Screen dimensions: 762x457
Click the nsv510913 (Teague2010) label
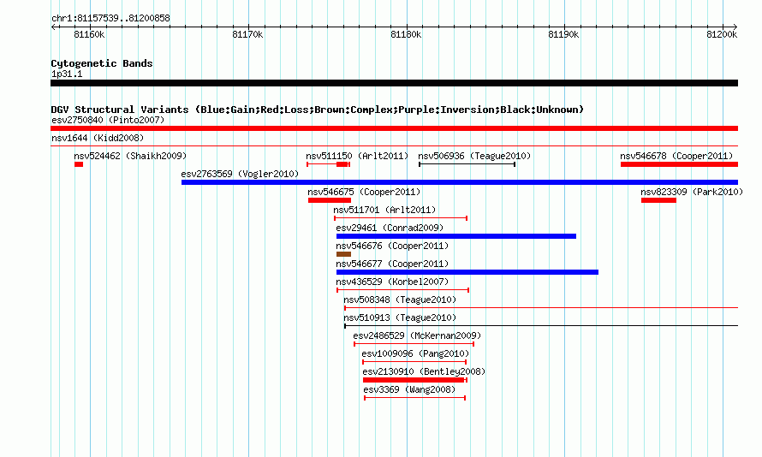tap(400, 318)
